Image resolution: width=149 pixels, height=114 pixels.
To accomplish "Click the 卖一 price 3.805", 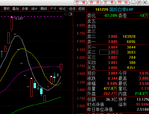I will click(113, 42).
